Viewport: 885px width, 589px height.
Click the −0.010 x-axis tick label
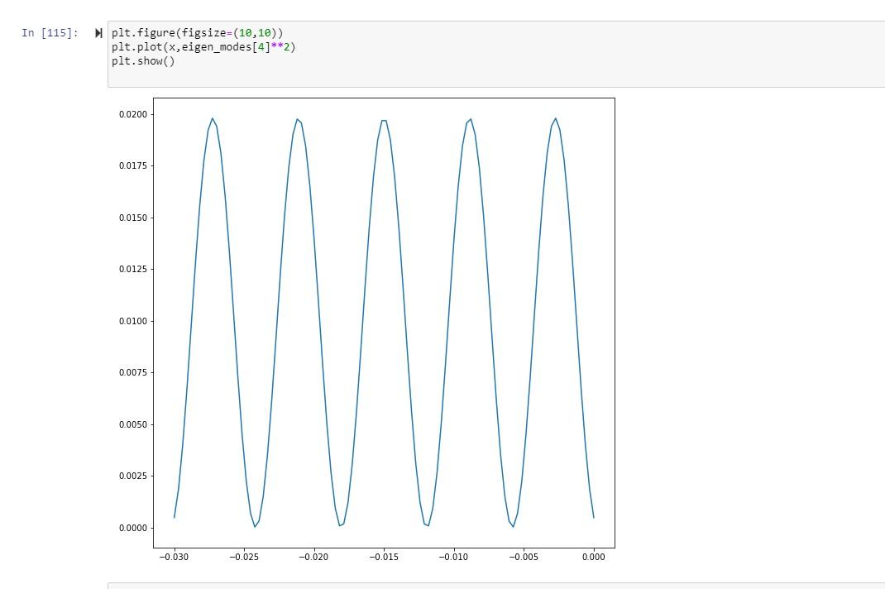click(x=453, y=557)
